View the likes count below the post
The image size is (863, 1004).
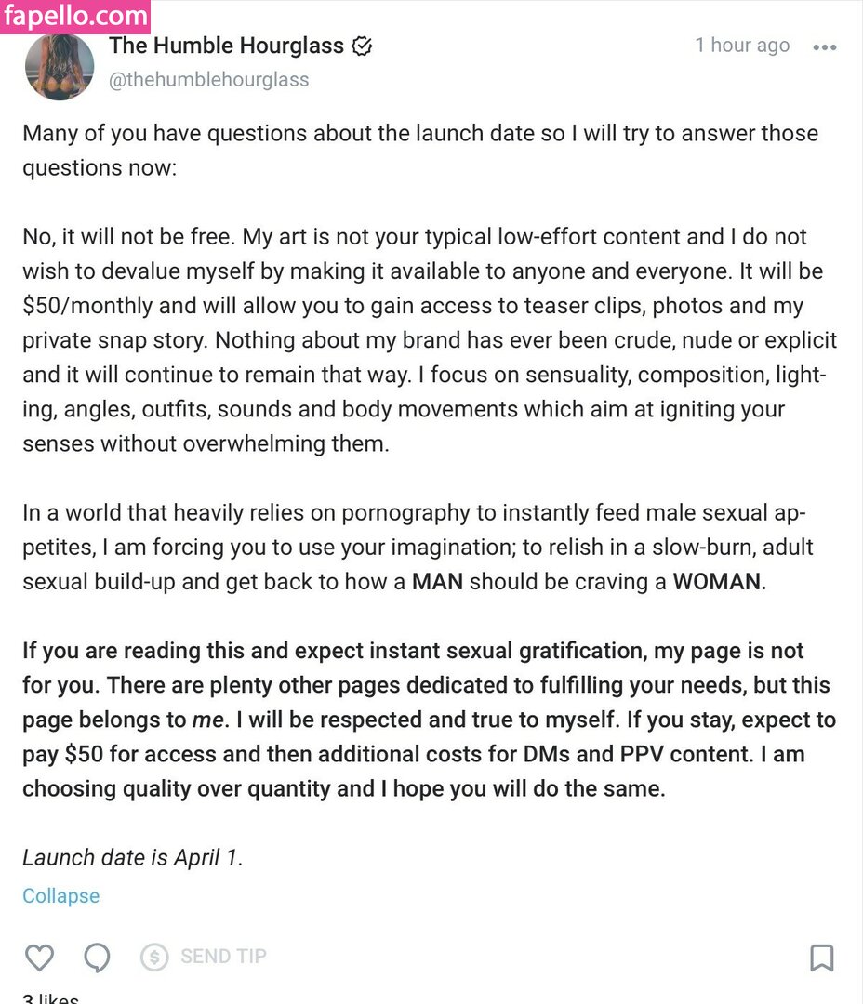51,998
